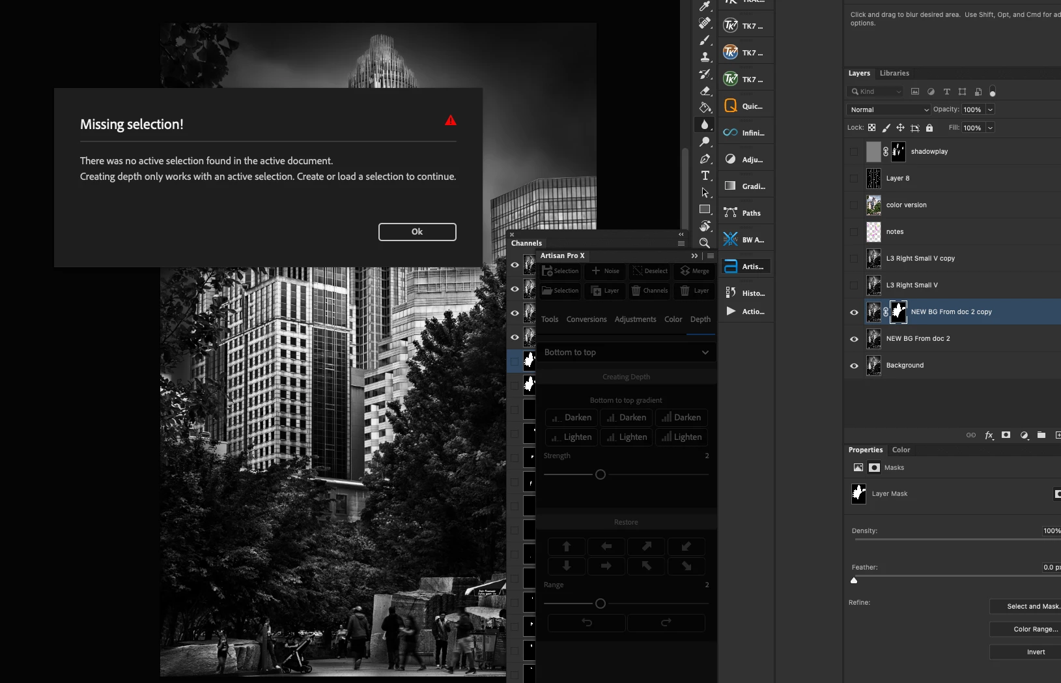Select the Zoom magnifier tool
The width and height of the screenshot is (1061, 683).
[x=705, y=243]
